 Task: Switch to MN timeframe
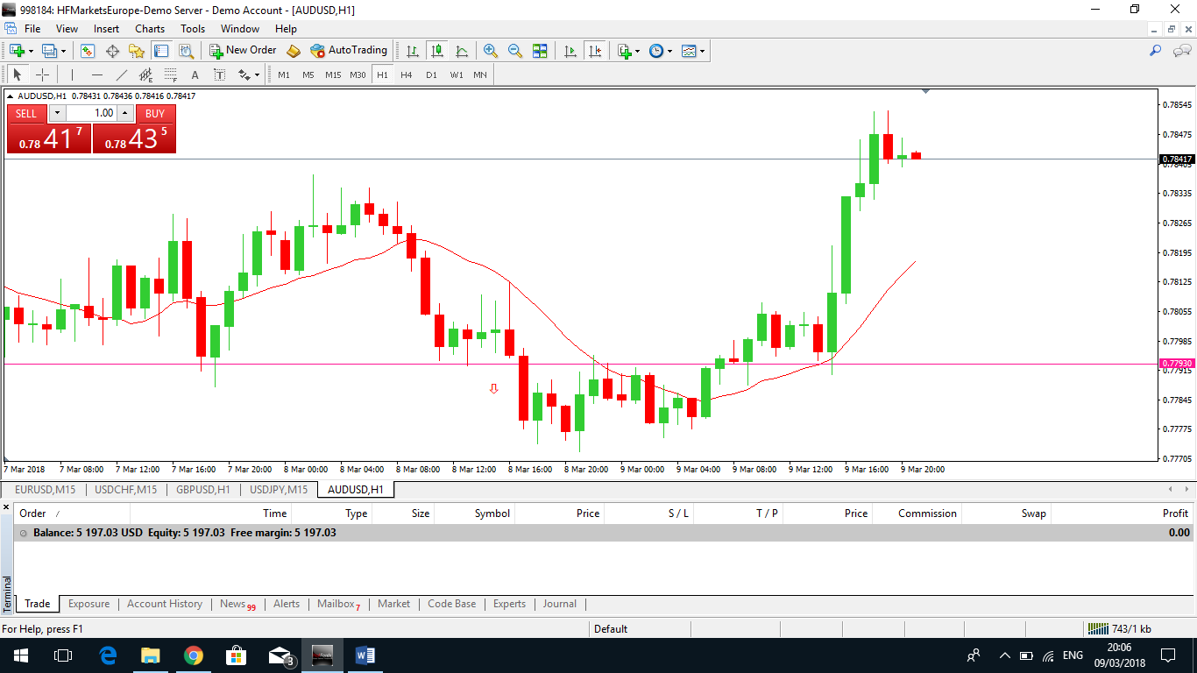pos(480,74)
